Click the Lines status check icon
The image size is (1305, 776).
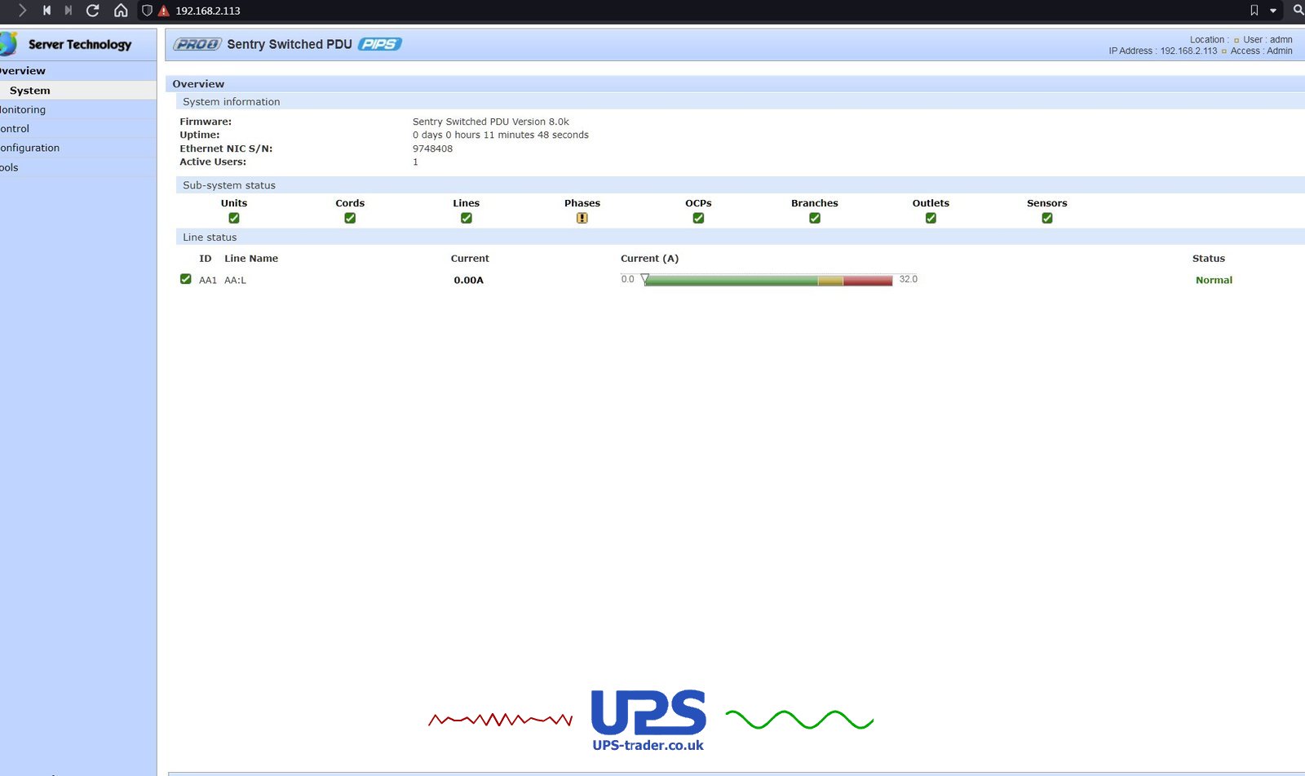point(467,218)
